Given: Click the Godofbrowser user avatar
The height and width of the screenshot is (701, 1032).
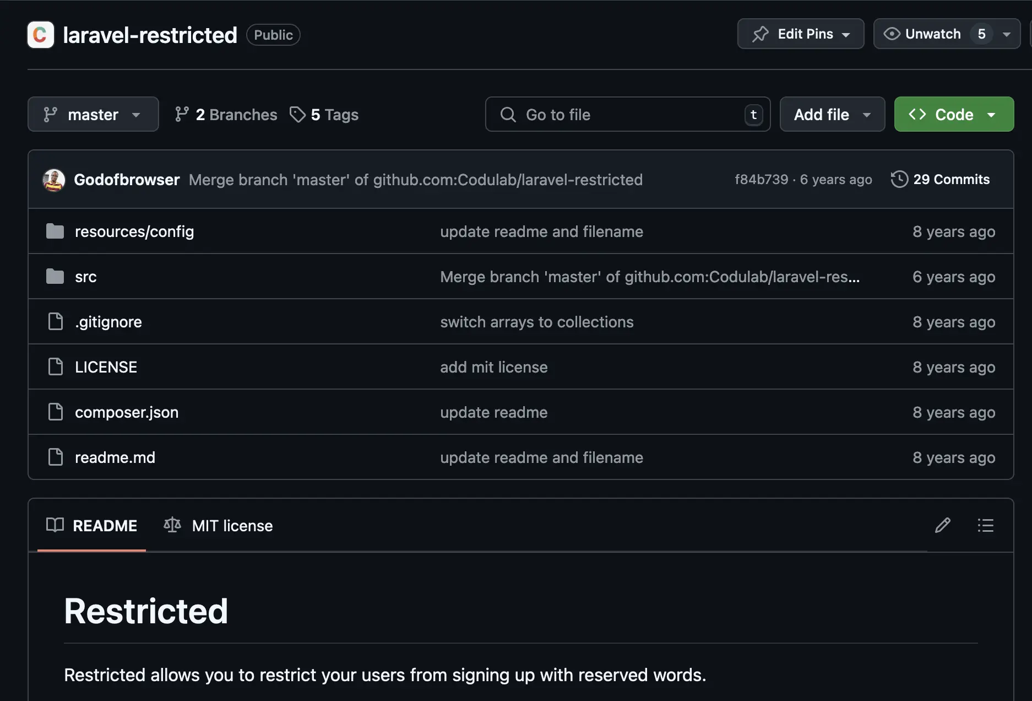Looking at the screenshot, I should (x=54, y=180).
